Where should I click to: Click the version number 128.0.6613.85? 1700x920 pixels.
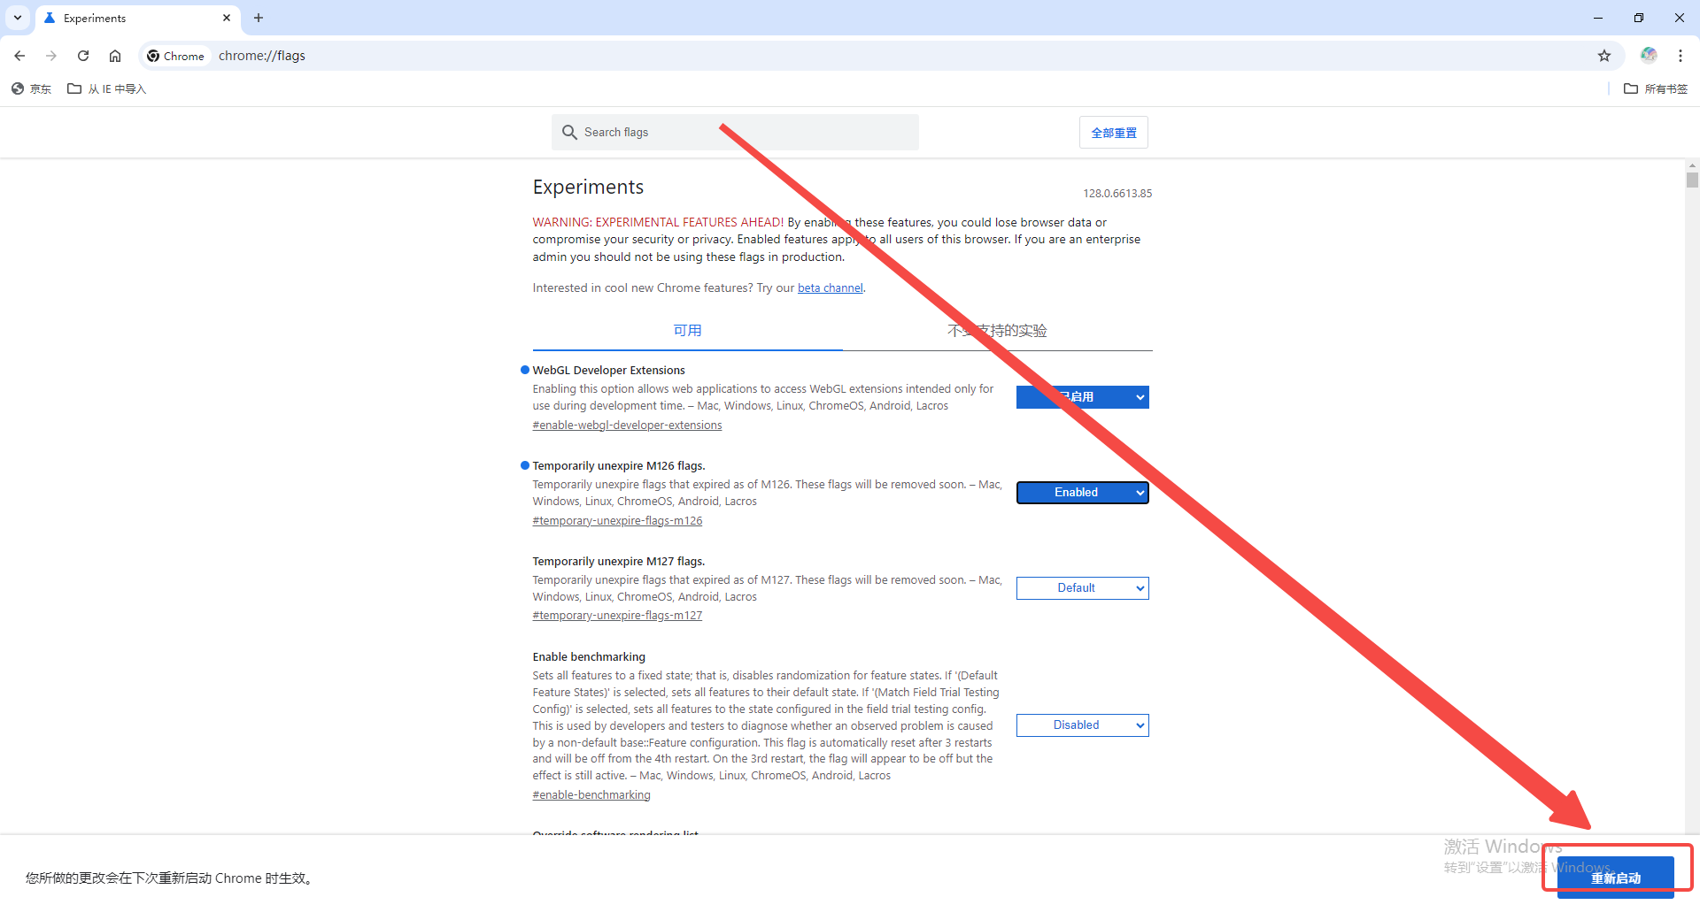click(1117, 193)
